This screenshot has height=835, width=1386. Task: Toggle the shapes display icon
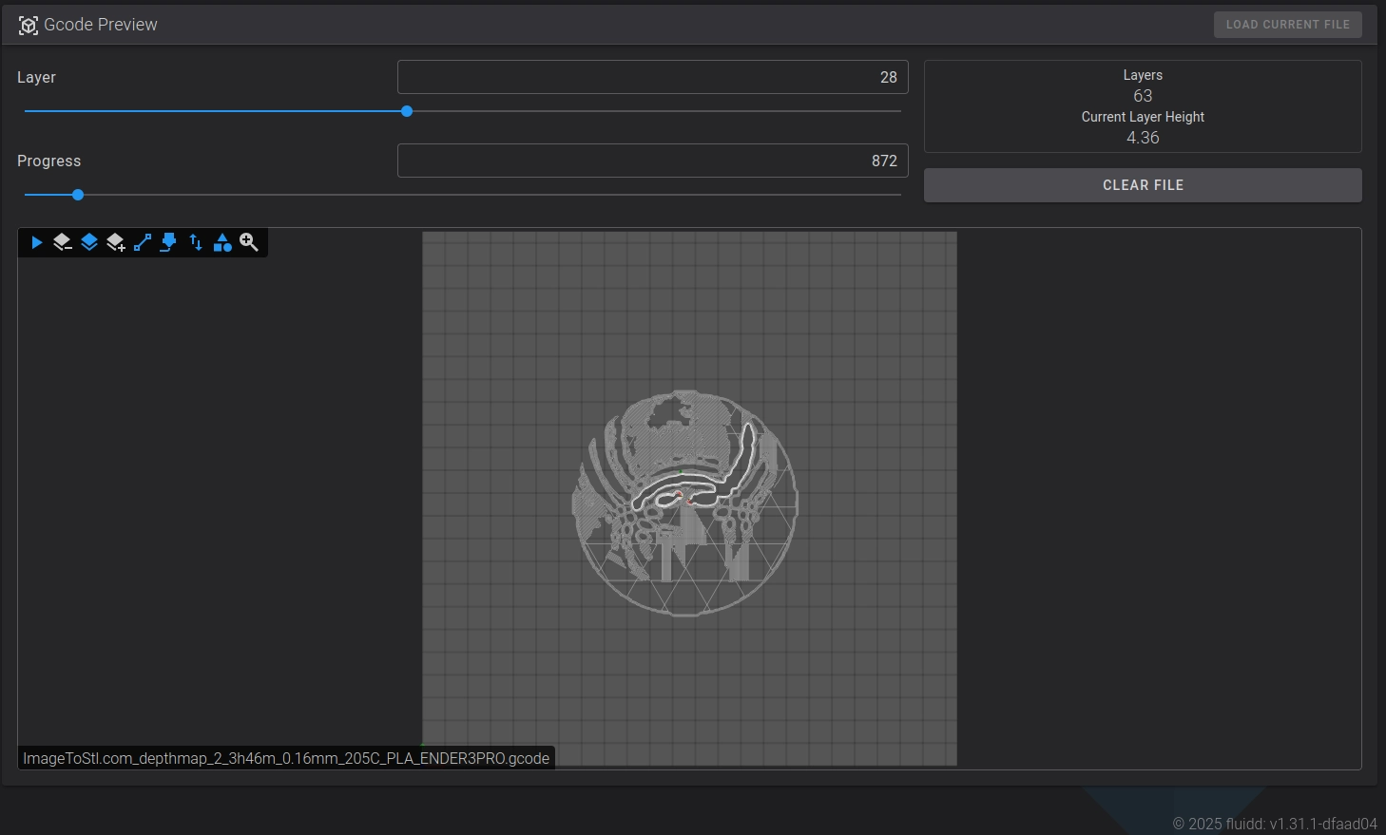click(222, 242)
